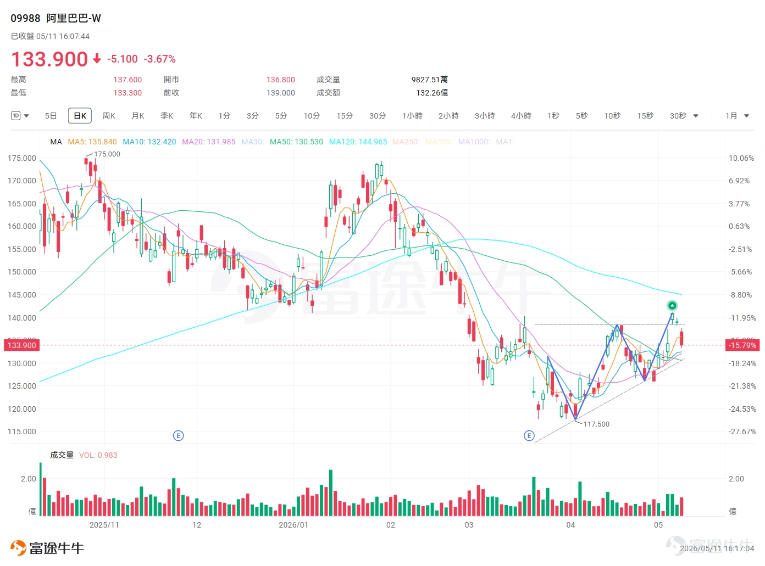
Task: Click the earnings E marker near April
Action: click(529, 436)
